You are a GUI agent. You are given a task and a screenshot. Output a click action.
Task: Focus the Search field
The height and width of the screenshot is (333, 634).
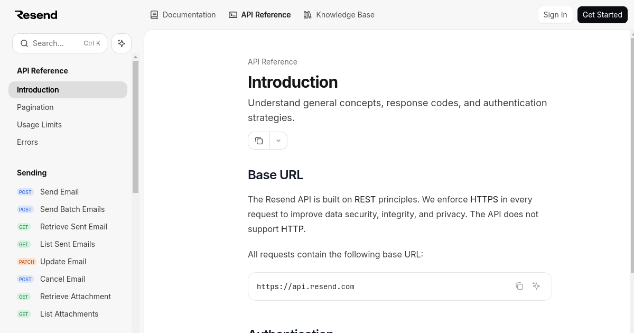[60, 43]
